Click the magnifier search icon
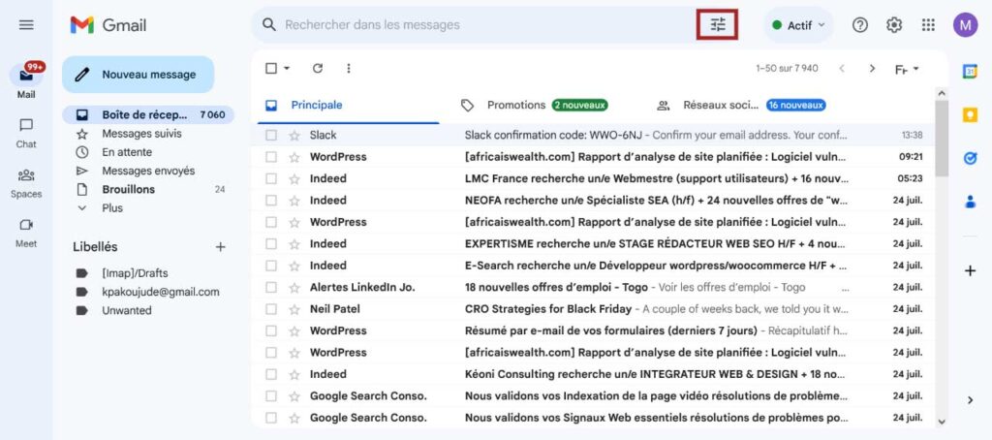The height and width of the screenshot is (440, 992). 269,25
